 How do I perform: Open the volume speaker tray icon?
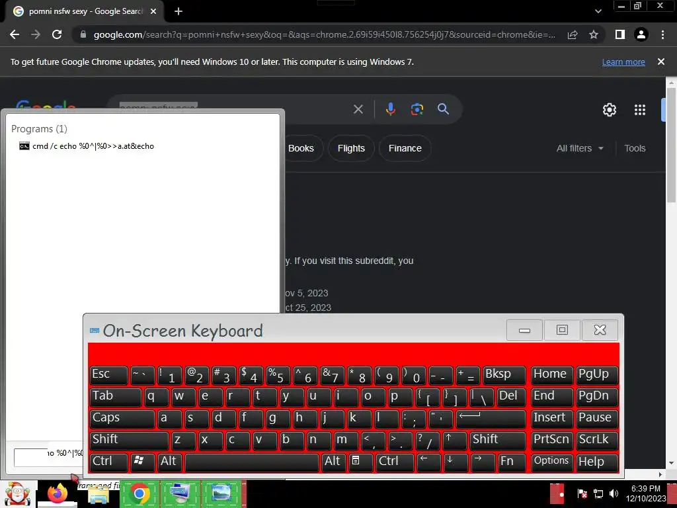[x=614, y=493]
